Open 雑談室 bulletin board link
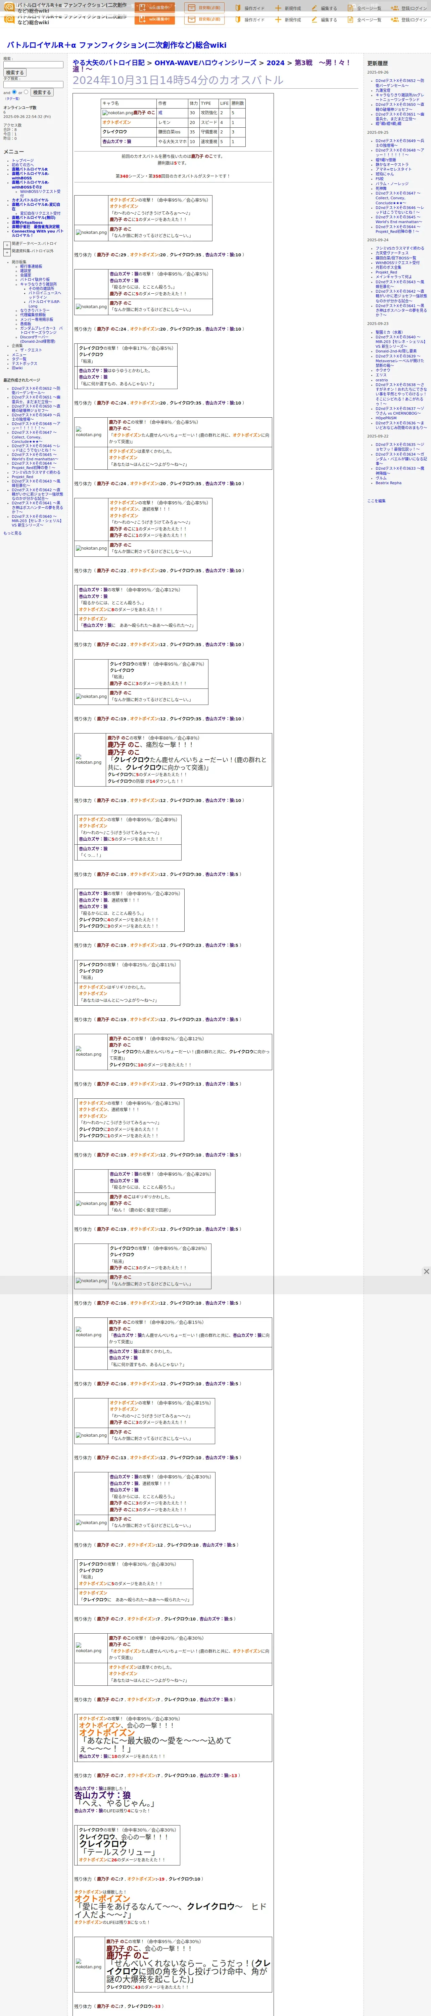This screenshot has height=2016, width=431. (26, 271)
